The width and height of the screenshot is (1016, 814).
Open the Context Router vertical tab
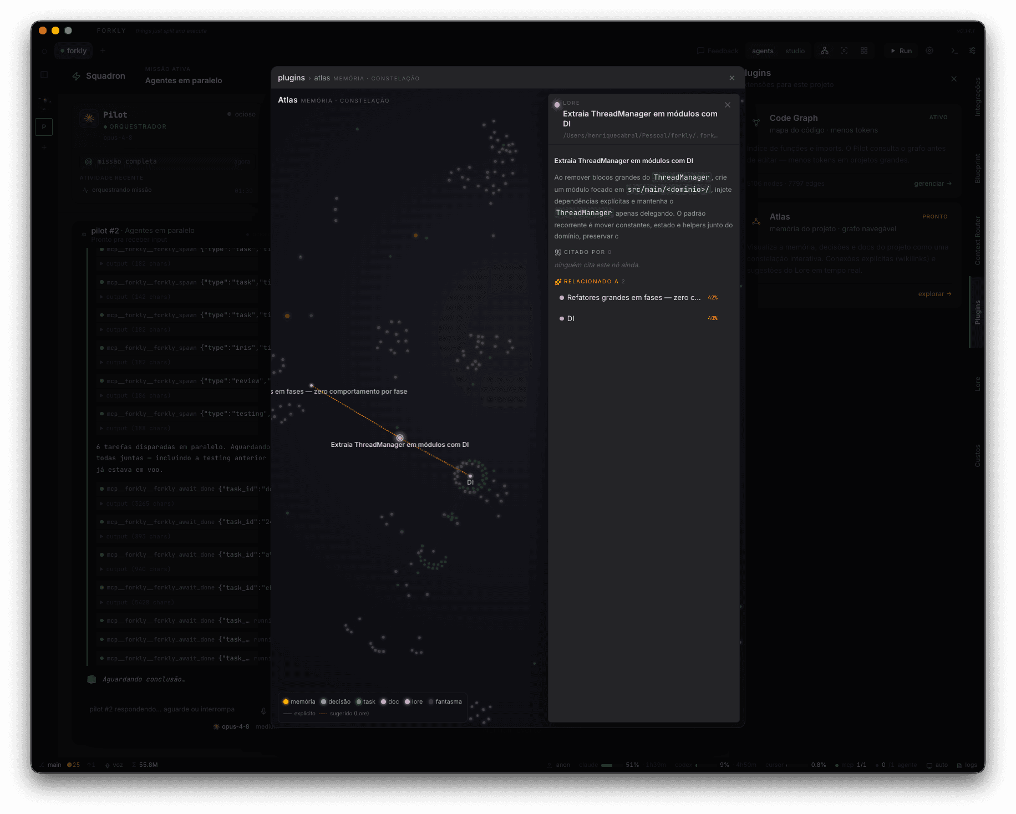[x=977, y=240]
